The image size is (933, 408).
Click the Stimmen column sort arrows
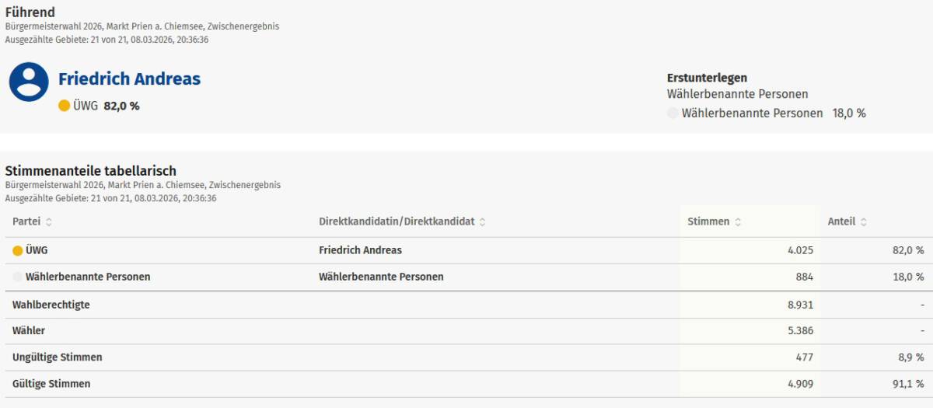738,222
